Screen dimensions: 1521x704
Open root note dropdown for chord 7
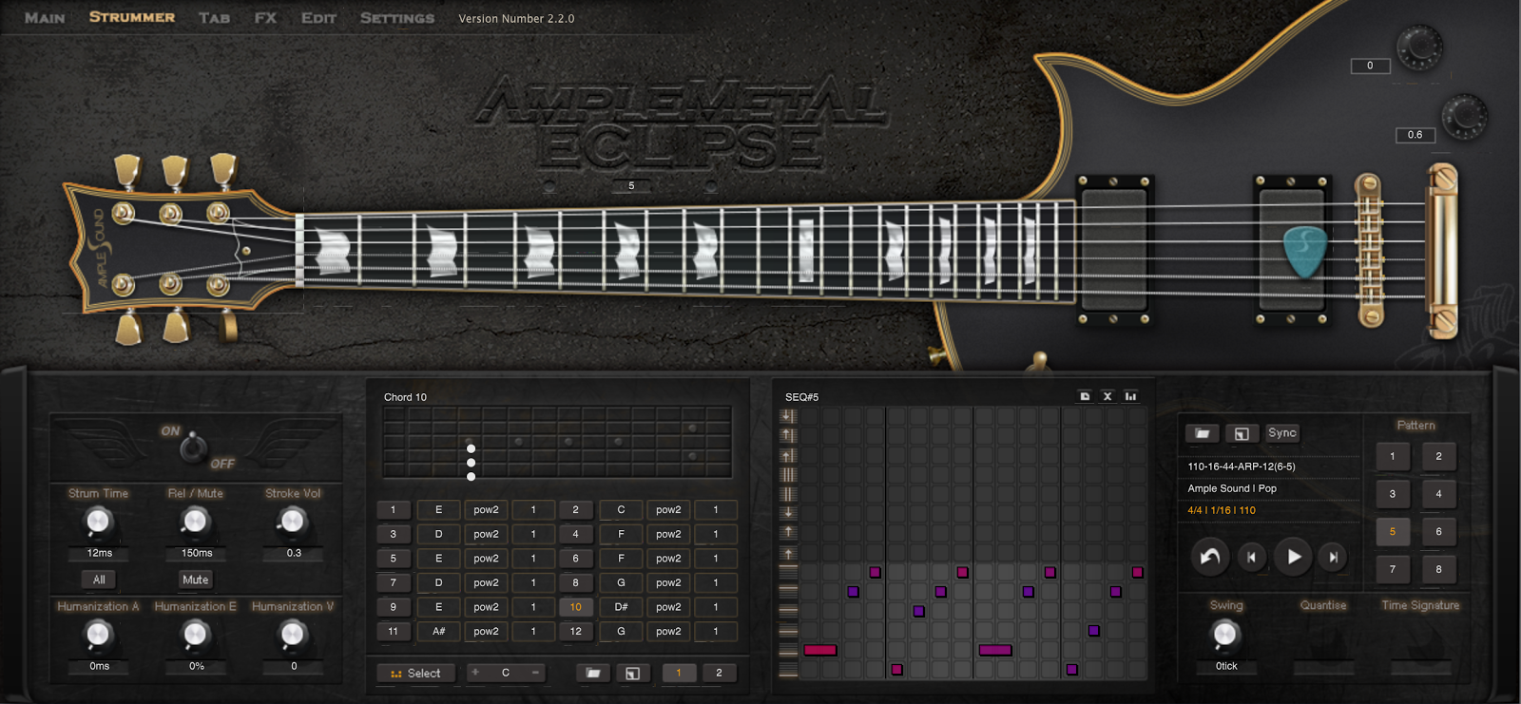(439, 583)
